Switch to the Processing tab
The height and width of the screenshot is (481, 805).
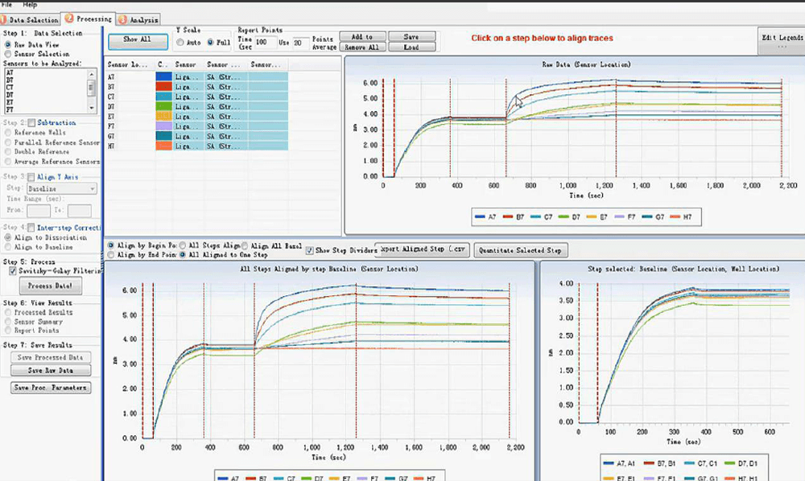click(x=89, y=19)
